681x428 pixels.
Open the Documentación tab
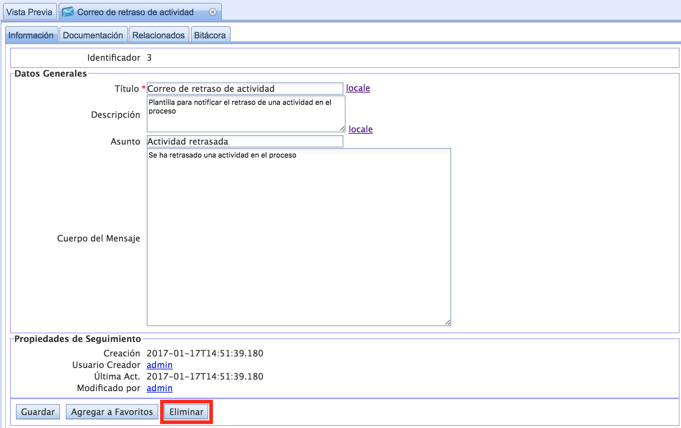point(93,35)
